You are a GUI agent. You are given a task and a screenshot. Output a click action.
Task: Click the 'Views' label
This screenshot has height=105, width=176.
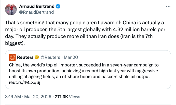pos(75,97)
